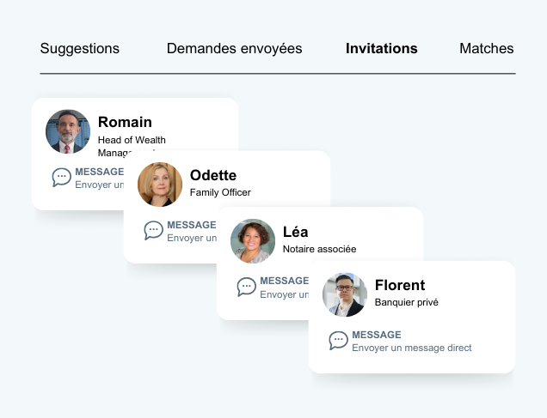Click "Envoyer un message direct" for Florent
547x418 pixels.
411,348
